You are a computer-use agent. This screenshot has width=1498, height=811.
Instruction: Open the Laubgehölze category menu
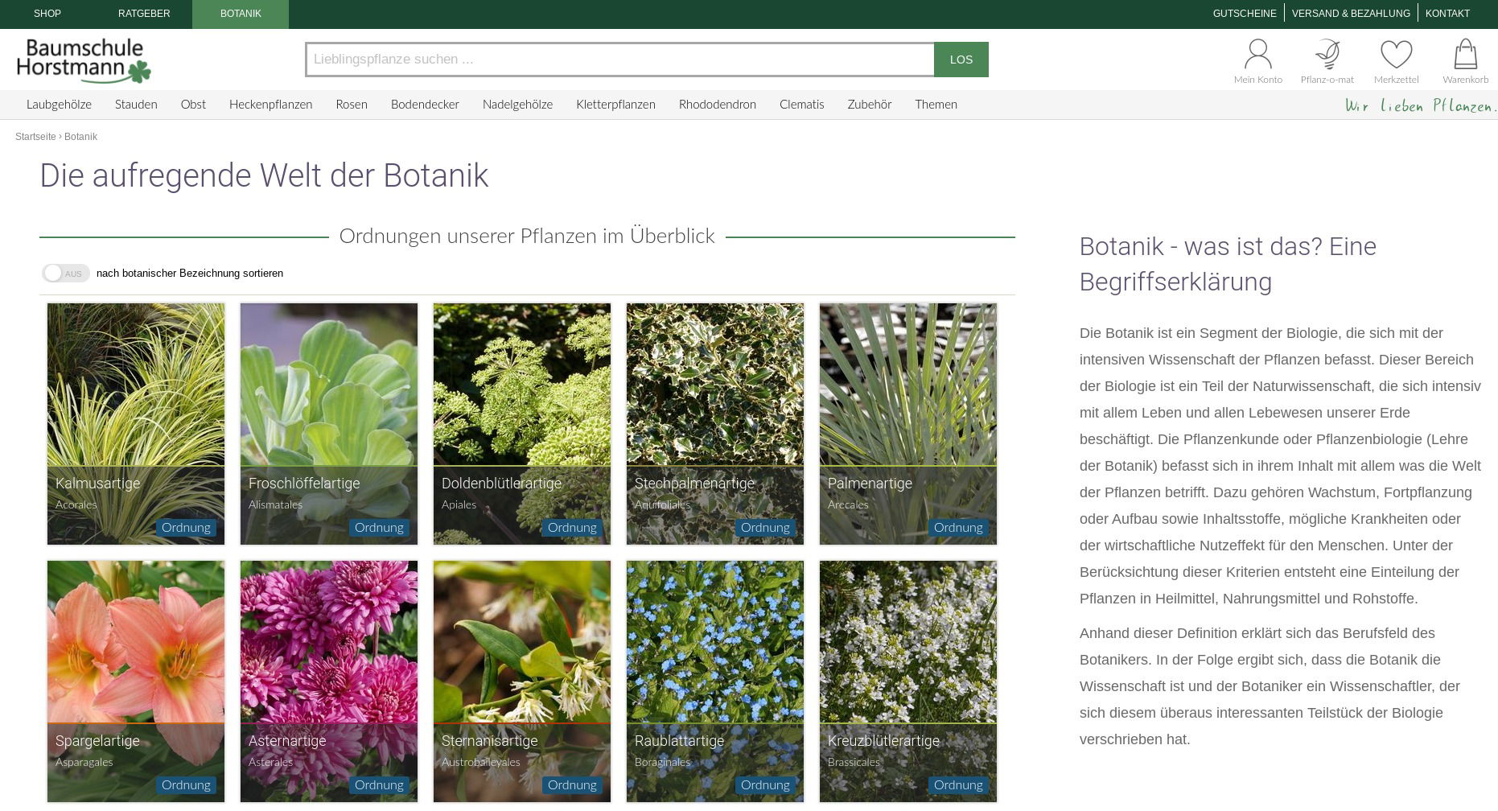coord(59,105)
